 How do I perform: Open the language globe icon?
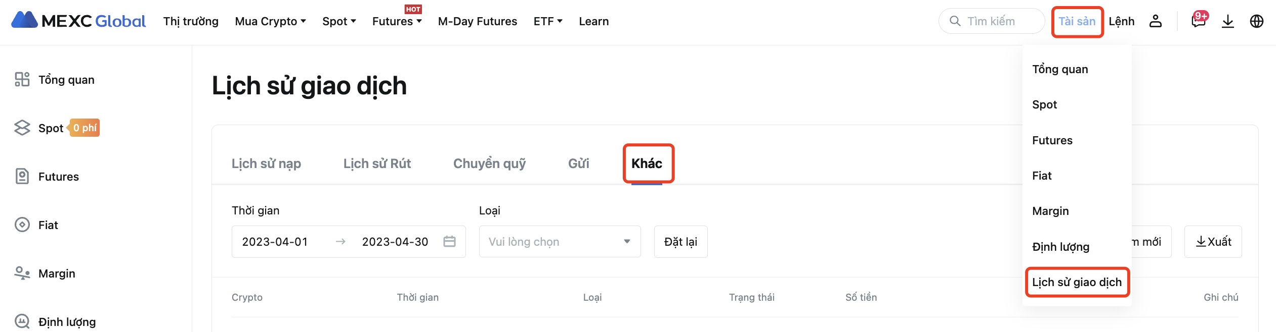(1257, 21)
